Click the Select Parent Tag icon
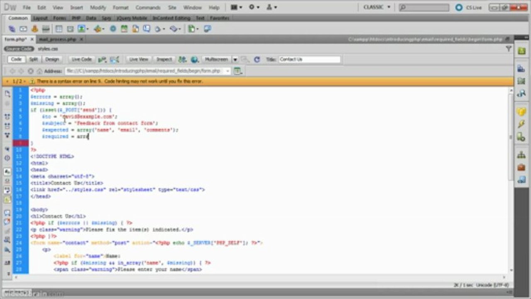Screen dimensions: 531x299 pyautogui.click(x=7, y=149)
